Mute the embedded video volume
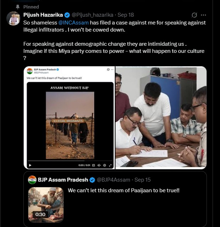The image size is (220, 227). 100,165
